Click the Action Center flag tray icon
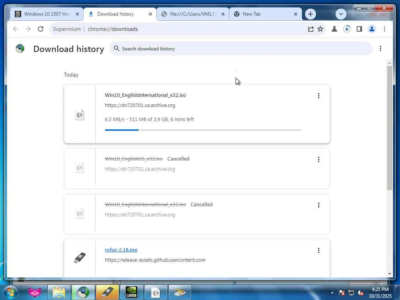400x300 pixels. point(342,293)
